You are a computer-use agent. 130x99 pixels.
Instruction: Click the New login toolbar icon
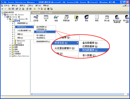(48, 9)
